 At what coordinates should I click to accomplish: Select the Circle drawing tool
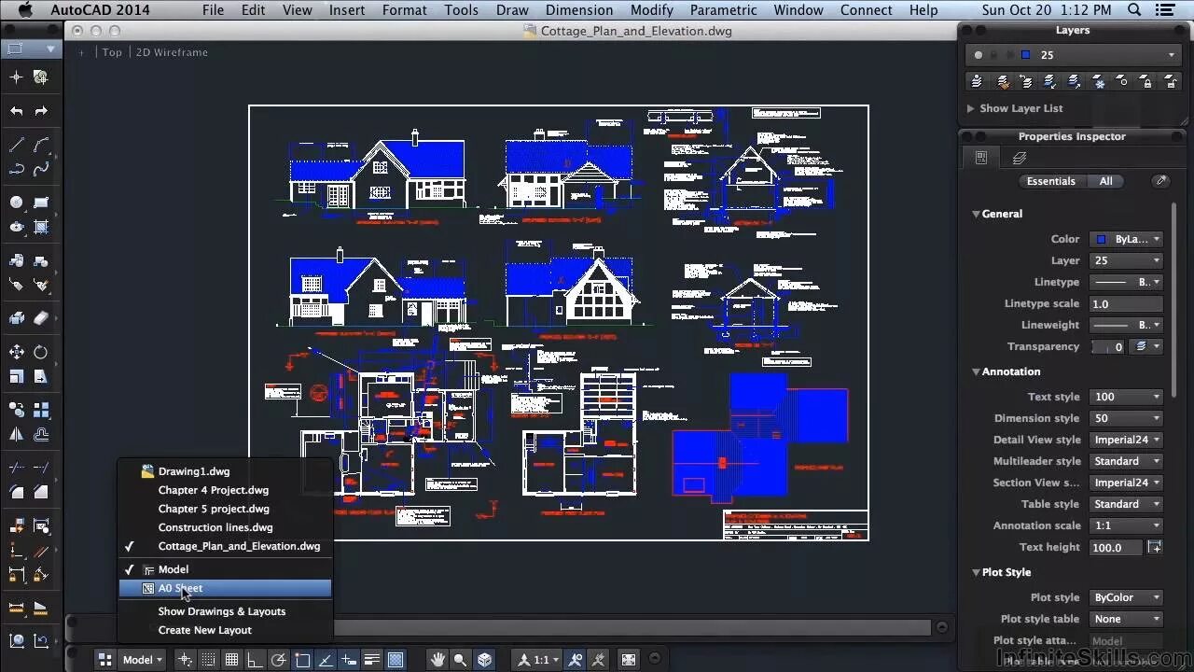click(x=16, y=203)
